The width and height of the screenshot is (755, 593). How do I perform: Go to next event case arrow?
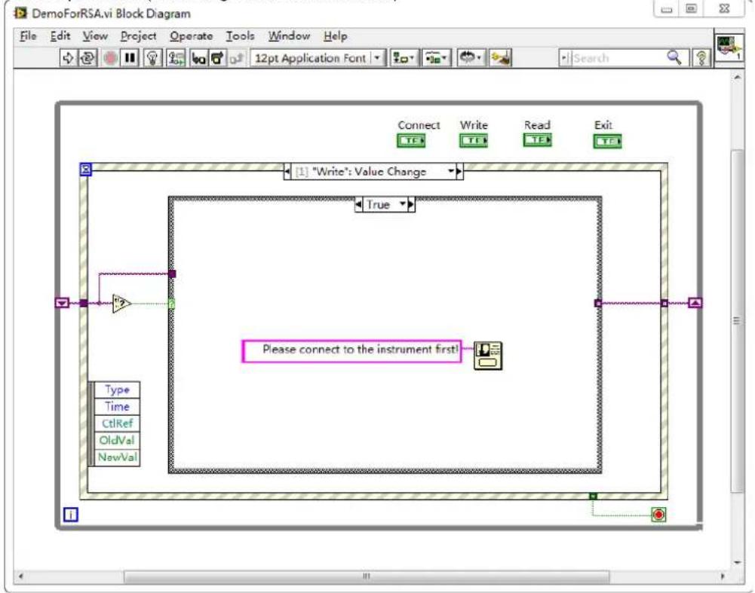[x=459, y=172]
